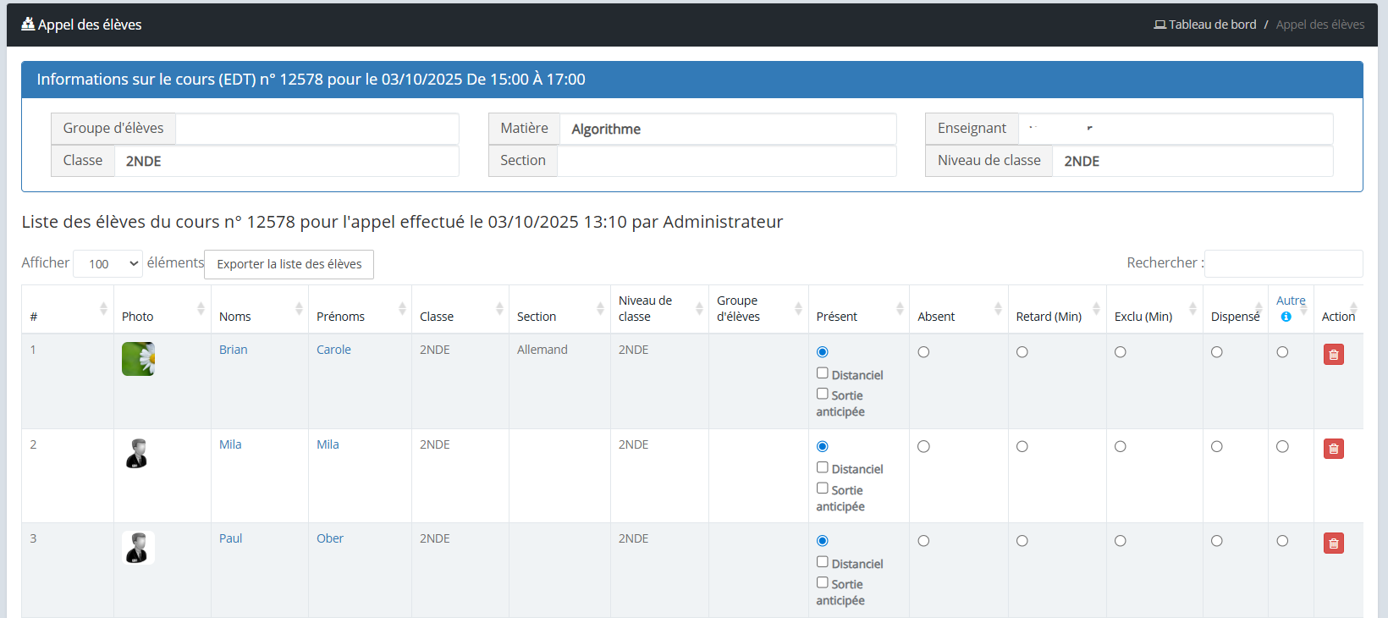This screenshot has height=618, width=1388.
Task: Open the Afficher entries count dropdown
Action: tap(107, 264)
